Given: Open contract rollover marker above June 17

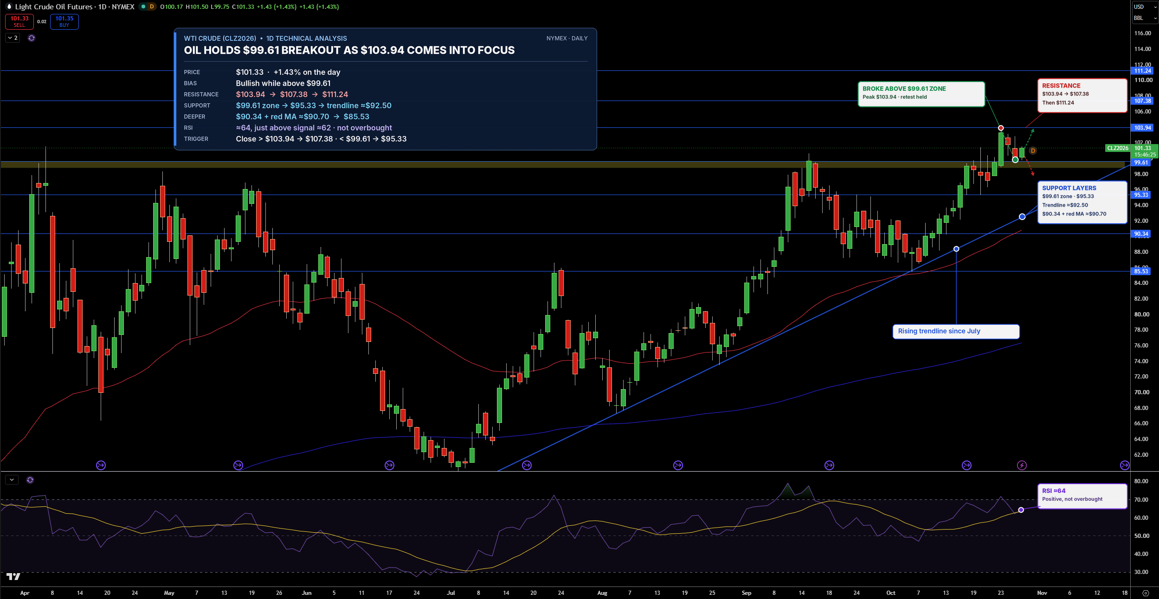Looking at the screenshot, I should [389, 465].
